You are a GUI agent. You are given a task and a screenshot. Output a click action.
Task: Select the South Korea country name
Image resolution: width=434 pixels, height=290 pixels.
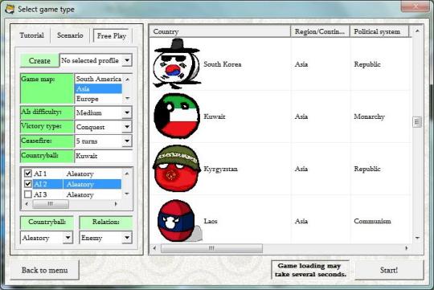click(223, 64)
